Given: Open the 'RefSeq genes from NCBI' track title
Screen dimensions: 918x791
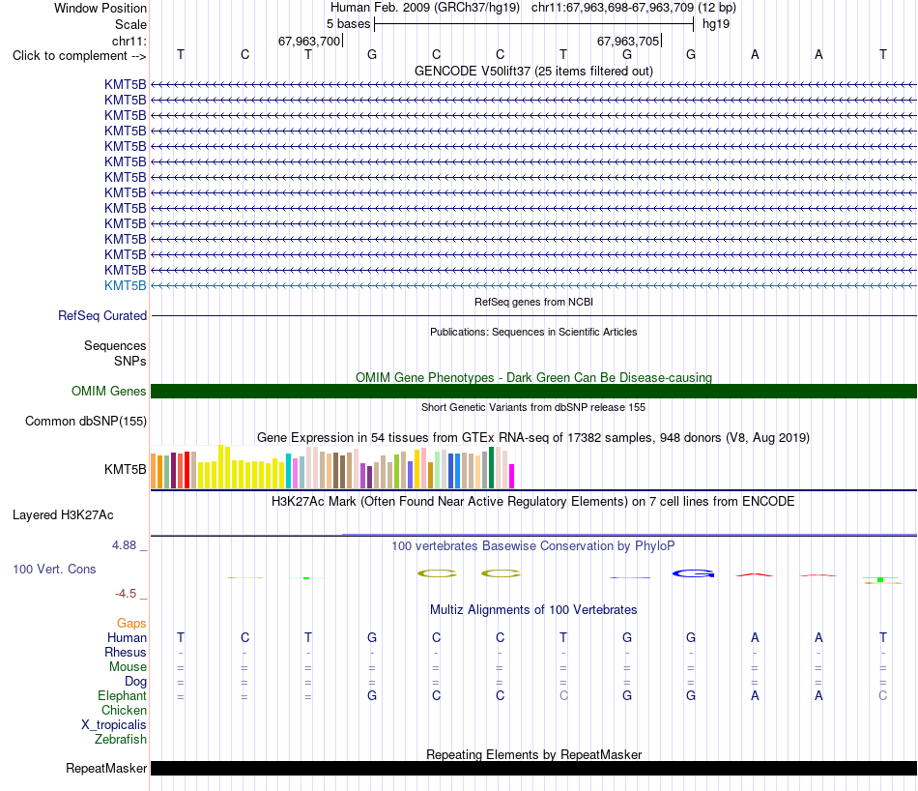Looking at the screenshot, I should coord(533,302).
